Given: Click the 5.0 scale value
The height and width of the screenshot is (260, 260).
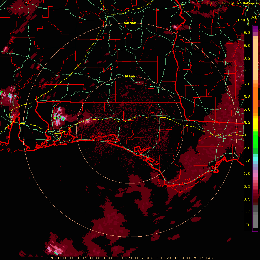Looking at the screenshot, I should [x=247, y=109].
